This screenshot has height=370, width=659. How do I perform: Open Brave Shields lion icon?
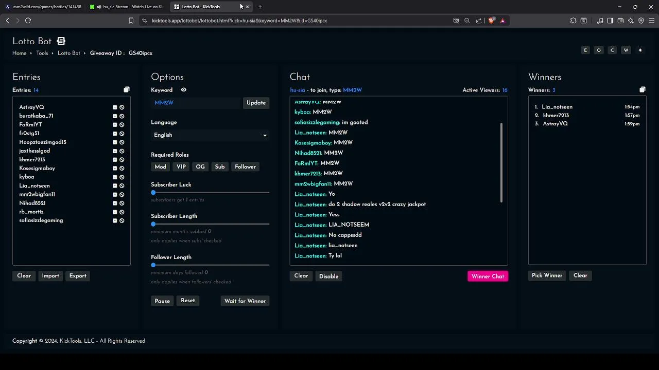pyautogui.click(x=491, y=21)
